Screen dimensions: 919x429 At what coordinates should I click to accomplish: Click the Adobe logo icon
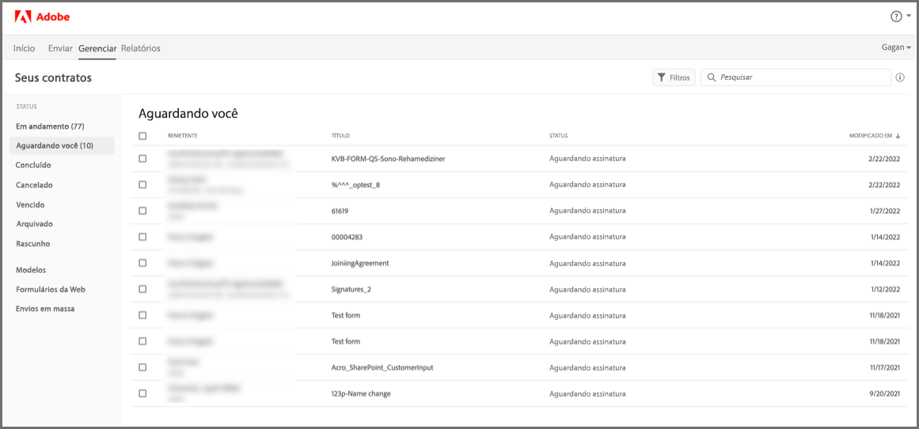point(22,17)
